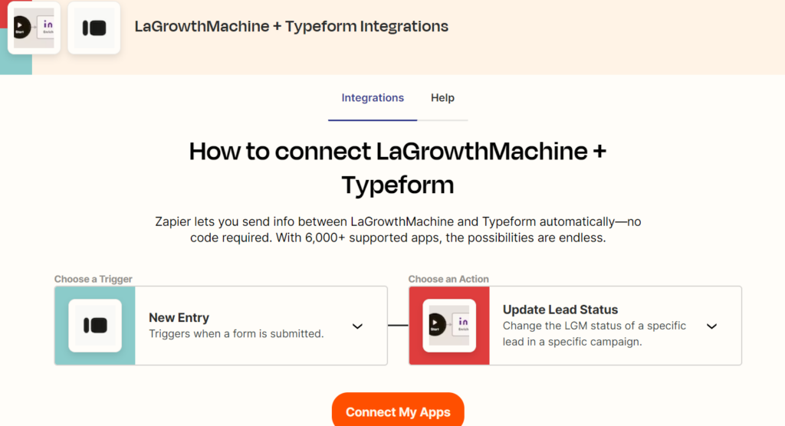
Task: Click the Typeform logo in the header
Action: click(x=94, y=28)
